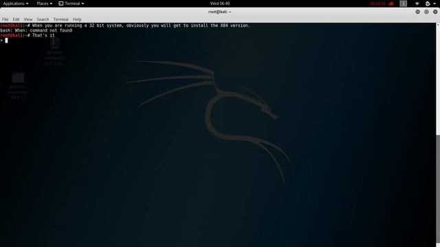Viewport: 440px width, 247px height.
Task: Click the terminal cursor prompt line
Action: tap(4, 40)
